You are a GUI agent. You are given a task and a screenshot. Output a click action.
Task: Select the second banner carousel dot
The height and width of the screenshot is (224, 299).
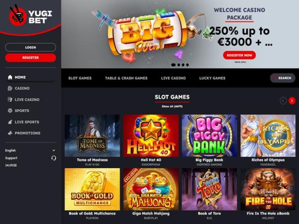[179, 65]
